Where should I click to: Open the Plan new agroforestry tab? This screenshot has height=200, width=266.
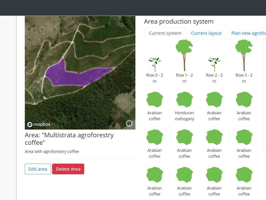coord(249,33)
